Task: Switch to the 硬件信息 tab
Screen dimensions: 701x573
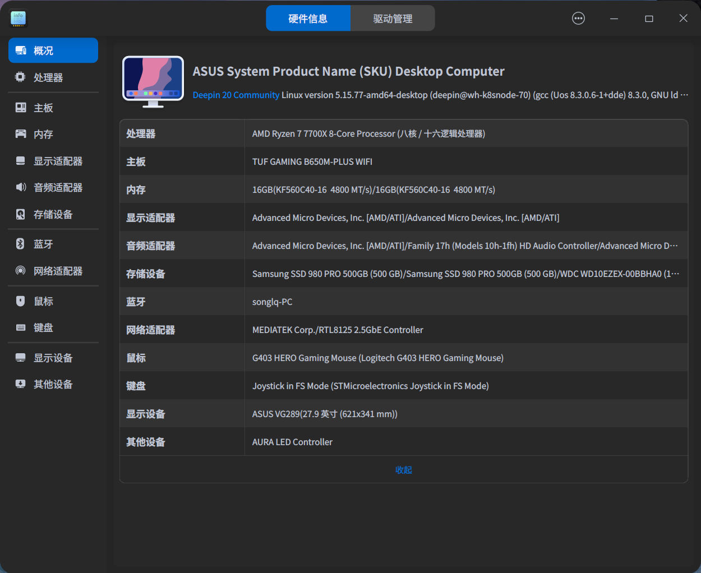Action: [308, 19]
